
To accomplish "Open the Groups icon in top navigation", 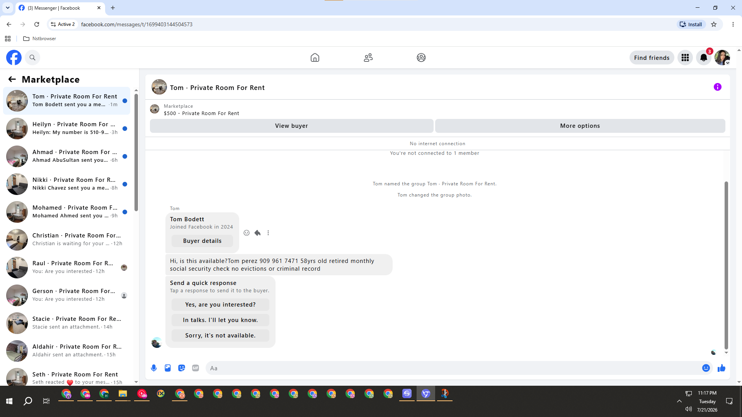I will (421, 58).
